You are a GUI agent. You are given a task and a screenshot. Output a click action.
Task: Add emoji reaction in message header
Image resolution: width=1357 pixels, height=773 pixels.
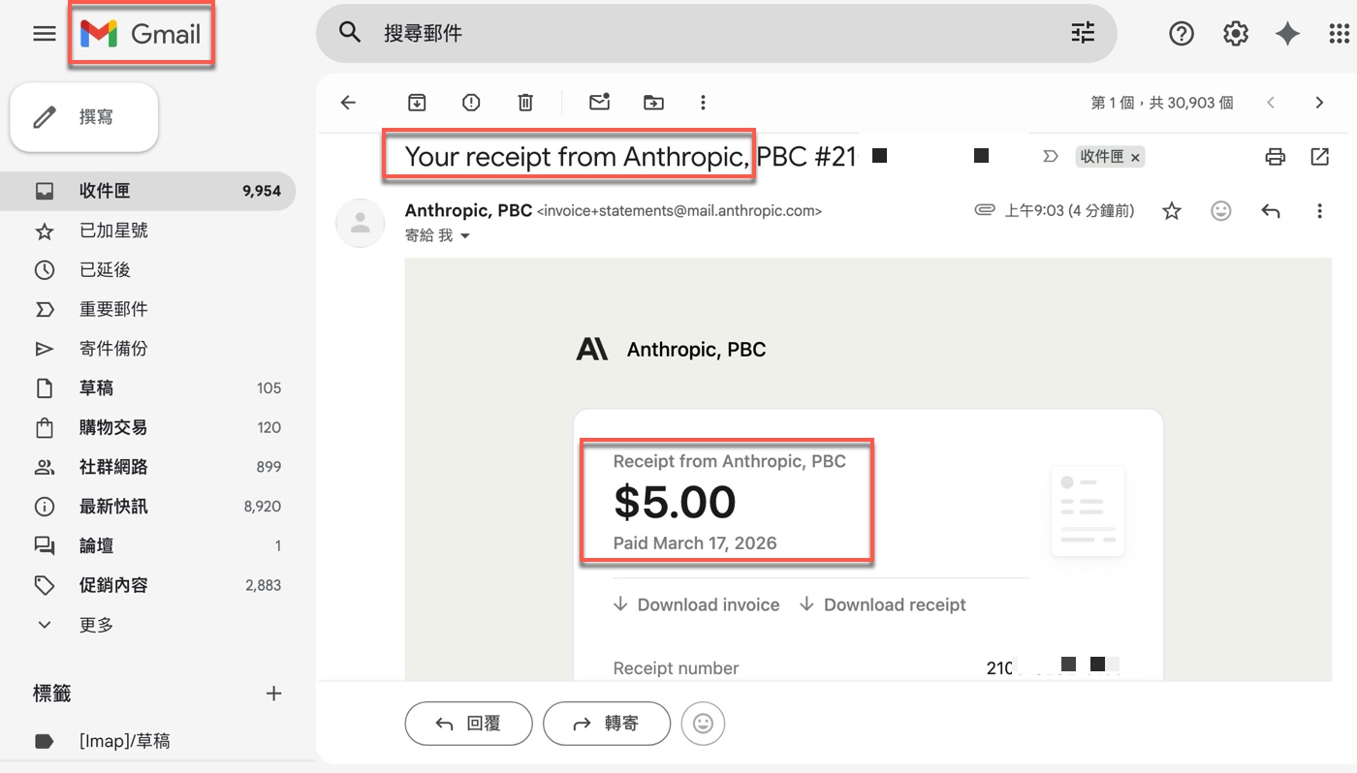point(1221,211)
